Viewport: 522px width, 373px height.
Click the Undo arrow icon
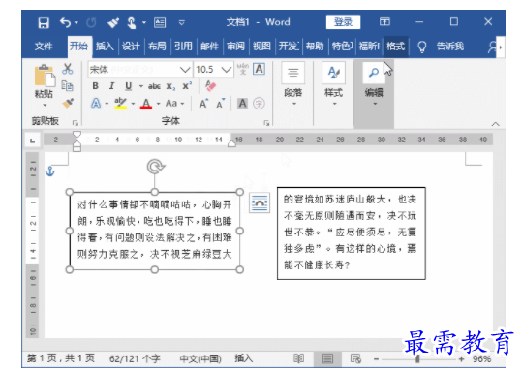click(66, 22)
